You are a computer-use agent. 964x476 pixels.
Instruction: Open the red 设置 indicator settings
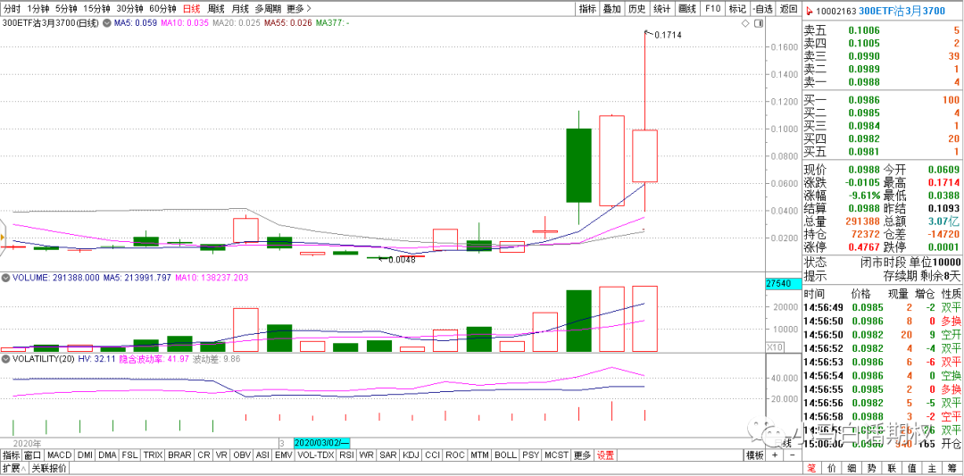pyautogui.click(x=606, y=455)
